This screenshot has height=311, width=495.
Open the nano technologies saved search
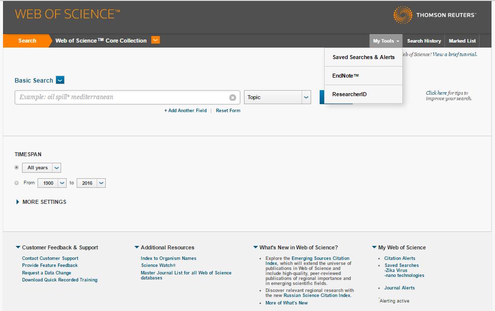(x=404, y=275)
